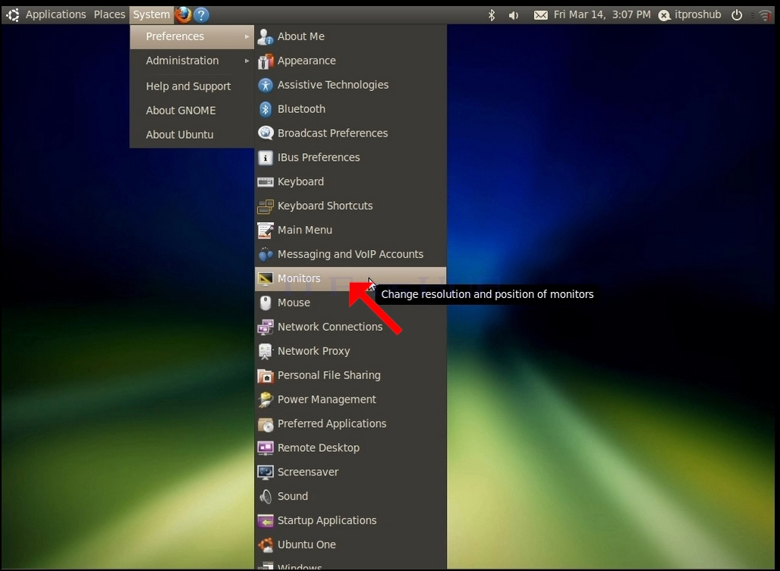Open the itproshub user menu
This screenshot has height=571, width=780.
(690, 15)
